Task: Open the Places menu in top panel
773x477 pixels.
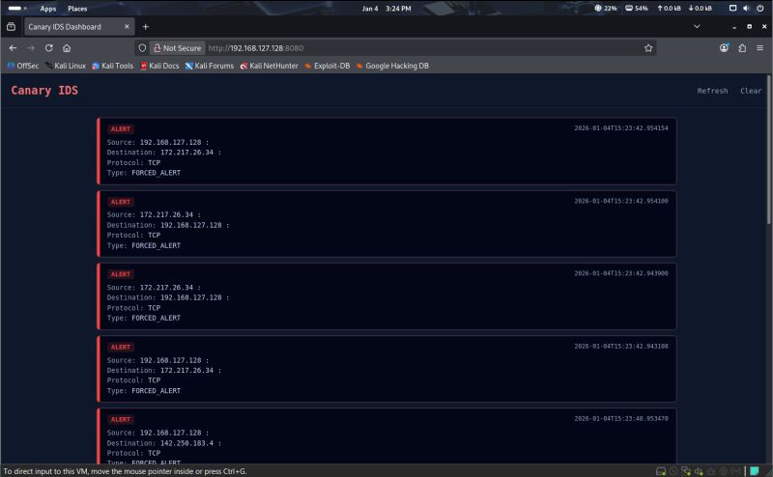Action: (77, 9)
